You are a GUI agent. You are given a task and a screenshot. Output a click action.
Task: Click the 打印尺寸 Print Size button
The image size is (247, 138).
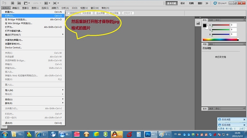click(x=128, y=13)
